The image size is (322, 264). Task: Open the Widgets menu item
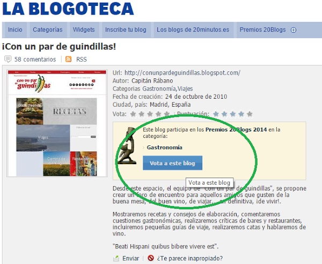[x=84, y=30]
